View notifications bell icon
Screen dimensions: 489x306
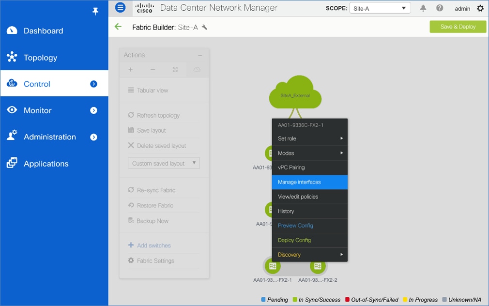coord(423,8)
